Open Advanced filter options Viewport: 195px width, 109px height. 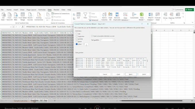93,20
